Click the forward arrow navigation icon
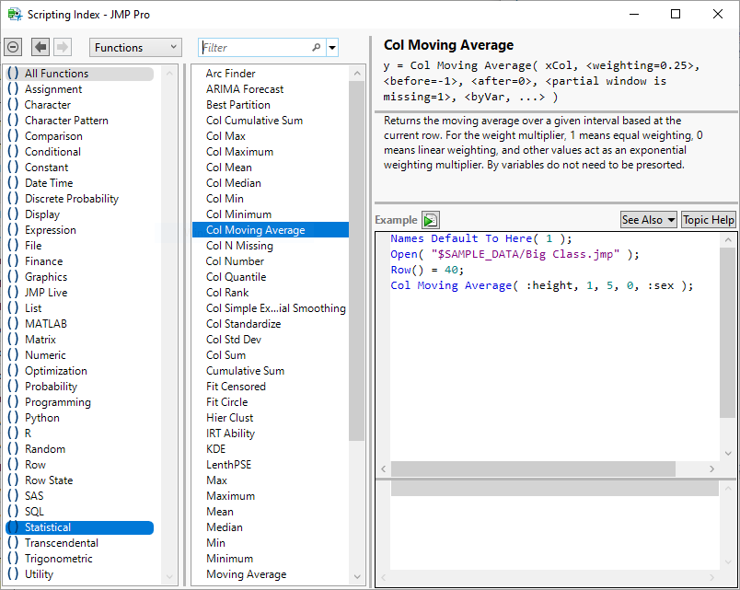The width and height of the screenshot is (740, 590). [x=63, y=47]
